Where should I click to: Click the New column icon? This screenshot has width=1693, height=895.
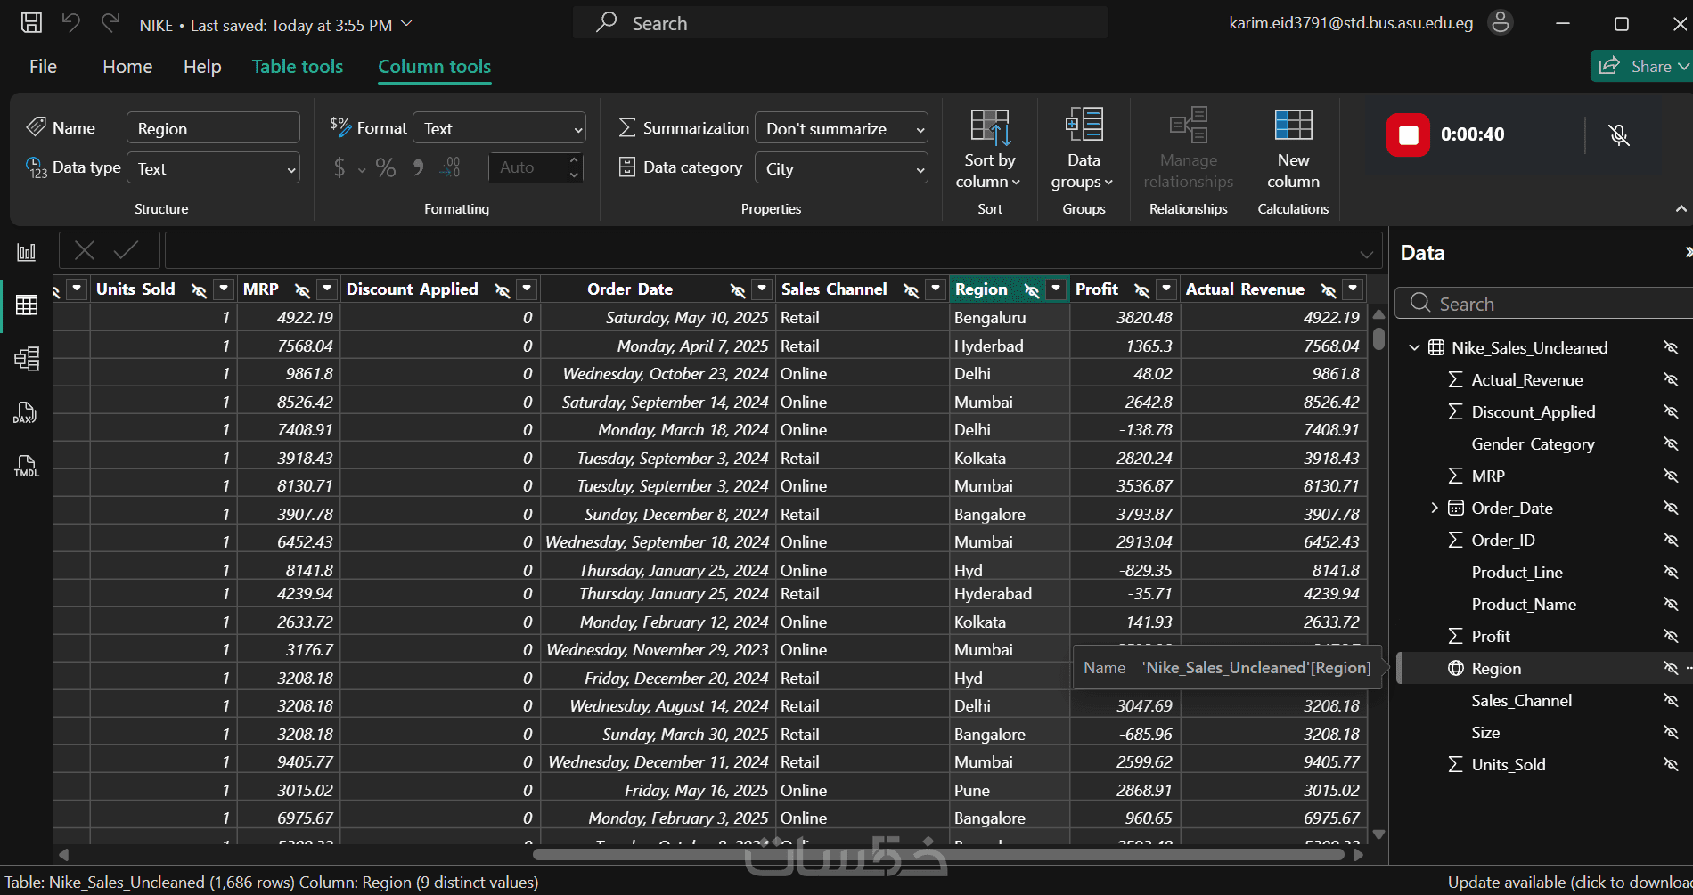pyautogui.click(x=1293, y=125)
